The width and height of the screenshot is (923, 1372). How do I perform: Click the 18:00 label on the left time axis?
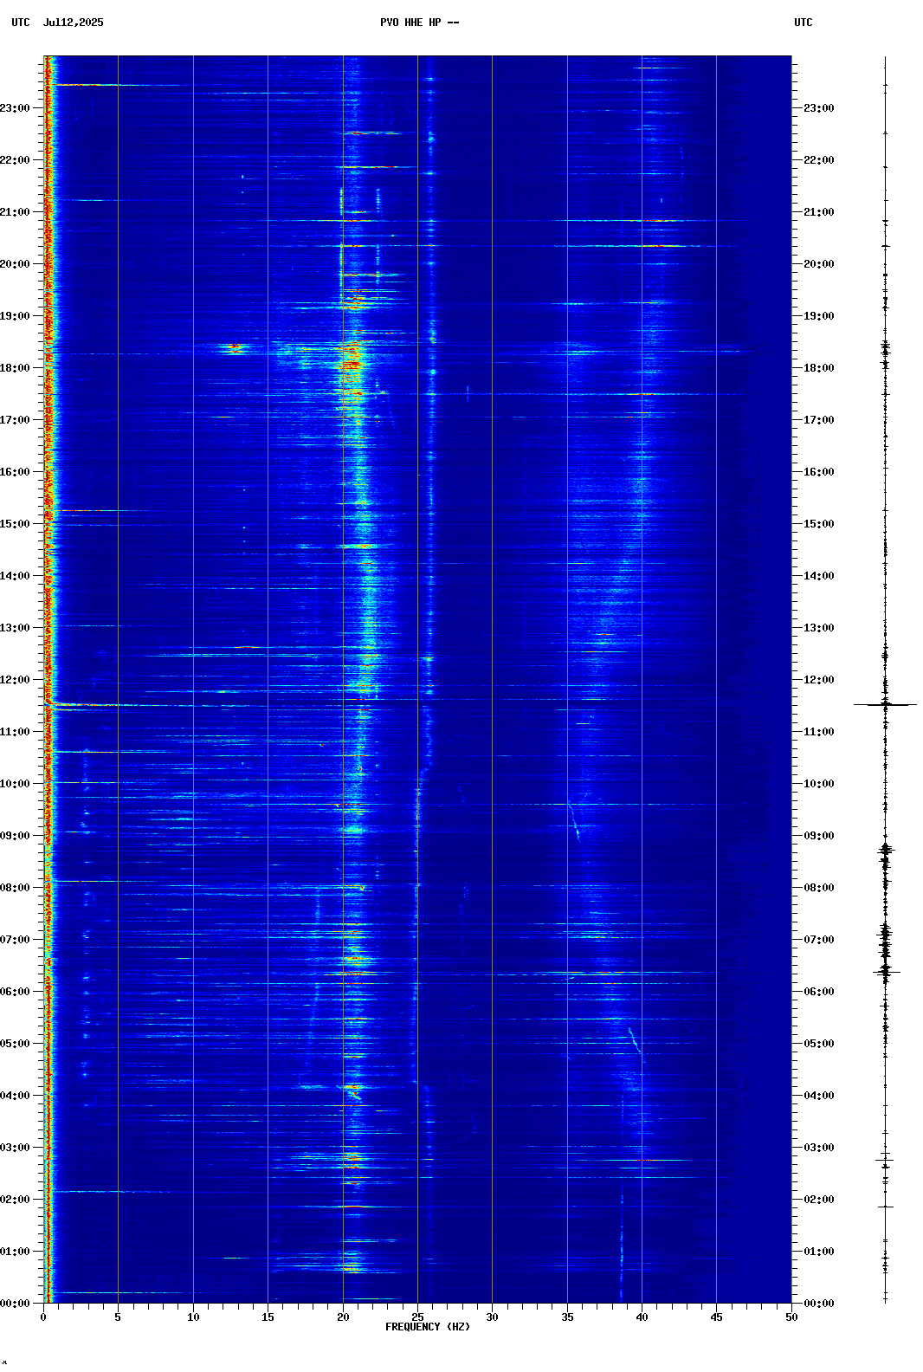15,368
